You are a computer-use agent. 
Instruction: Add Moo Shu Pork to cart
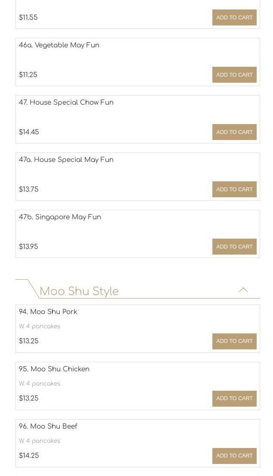234,341
